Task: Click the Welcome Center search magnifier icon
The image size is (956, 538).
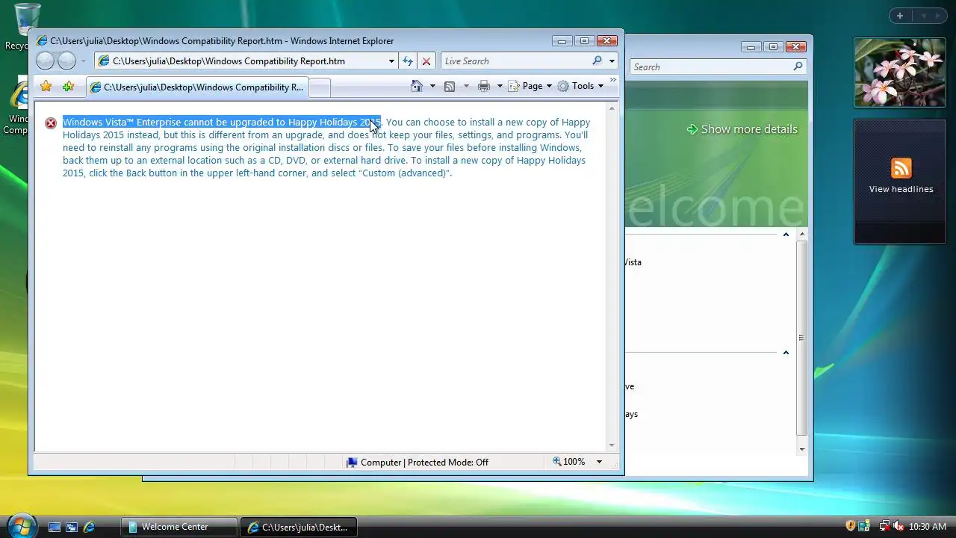Action: pyautogui.click(x=798, y=67)
